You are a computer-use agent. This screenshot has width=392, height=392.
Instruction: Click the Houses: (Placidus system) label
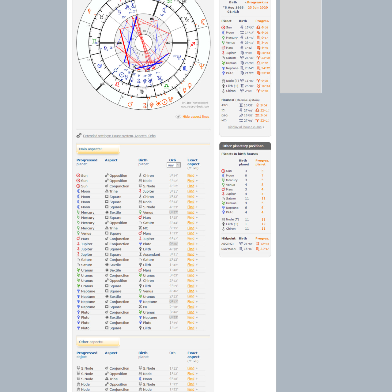pos(240,100)
